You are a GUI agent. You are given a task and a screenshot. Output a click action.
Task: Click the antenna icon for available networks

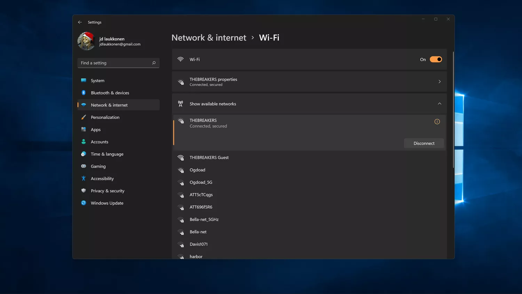[x=181, y=103]
